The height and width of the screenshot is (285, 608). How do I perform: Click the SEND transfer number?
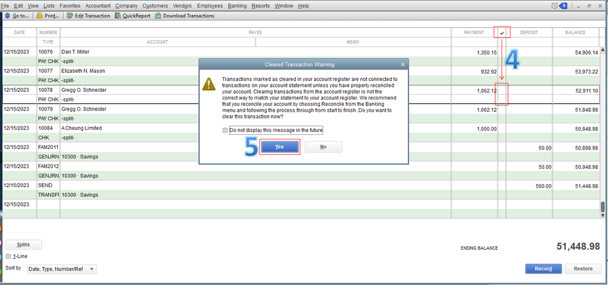point(45,185)
